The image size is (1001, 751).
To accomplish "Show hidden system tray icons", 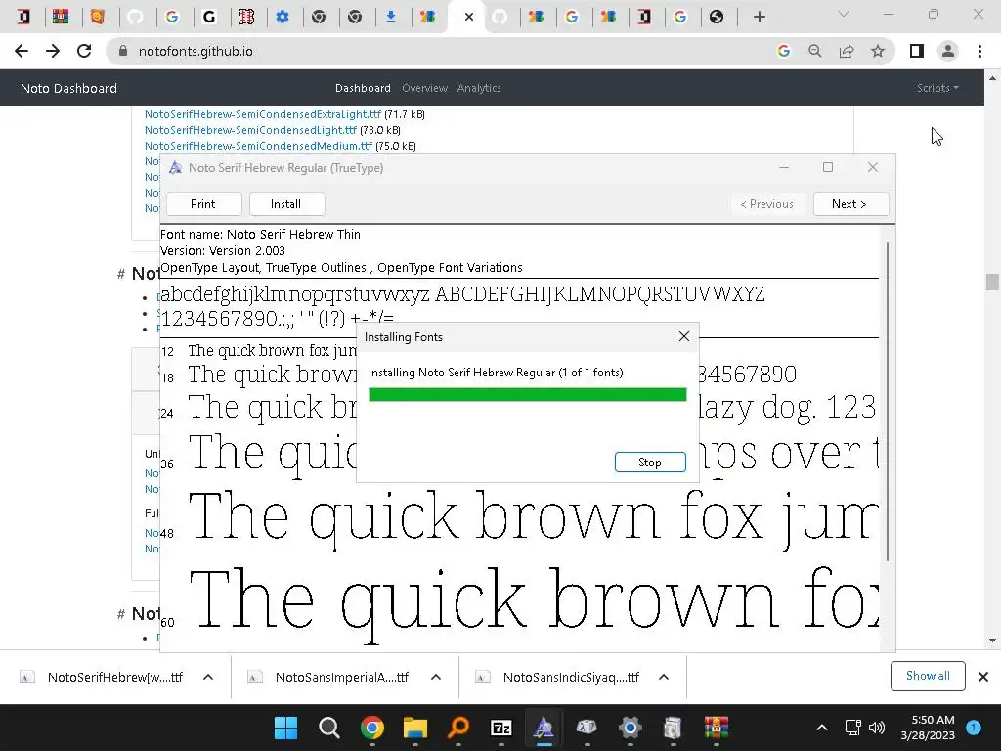I will click(822, 728).
